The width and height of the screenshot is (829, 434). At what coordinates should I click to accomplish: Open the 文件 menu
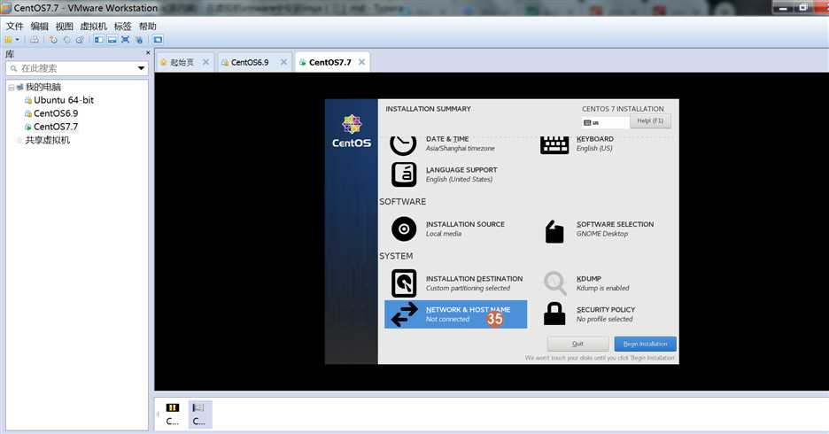[15, 26]
